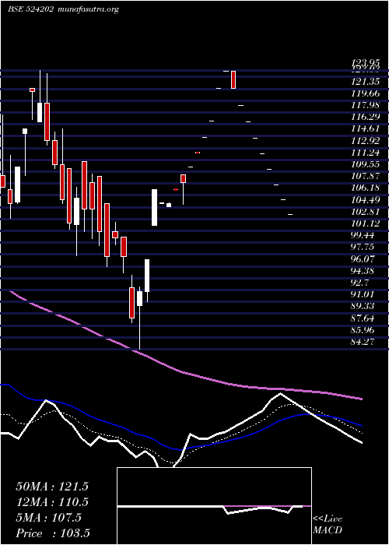
Task: Select the 99.44 price axis label
Action: coord(363,235)
